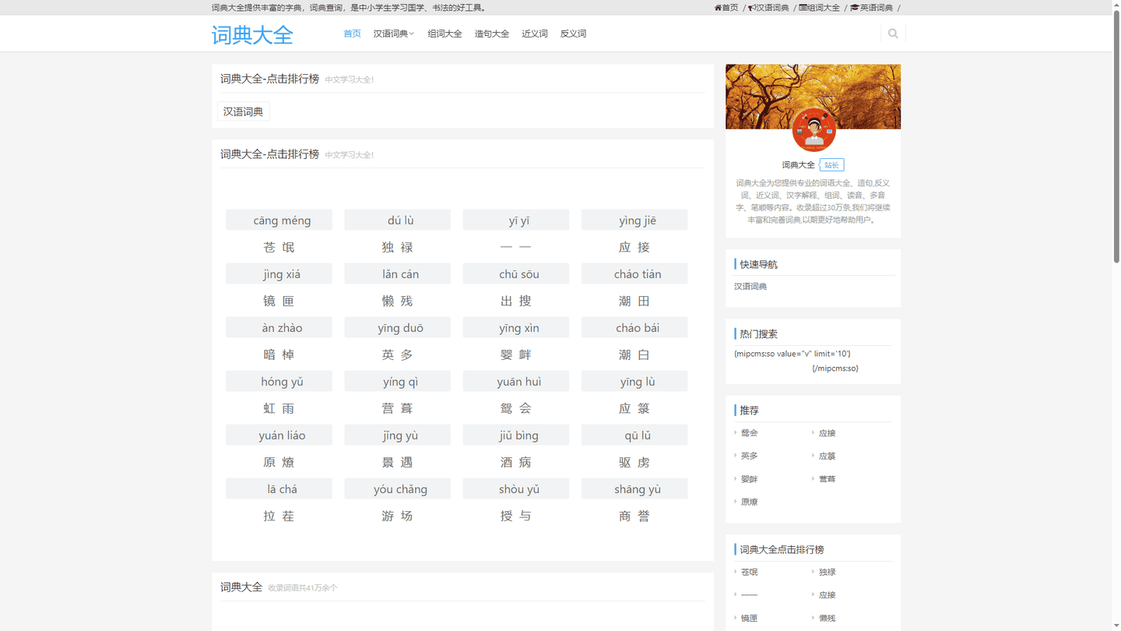Click pinyin qū lǔ tile
This screenshot has height=631, width=1121.
click(634, 435)
